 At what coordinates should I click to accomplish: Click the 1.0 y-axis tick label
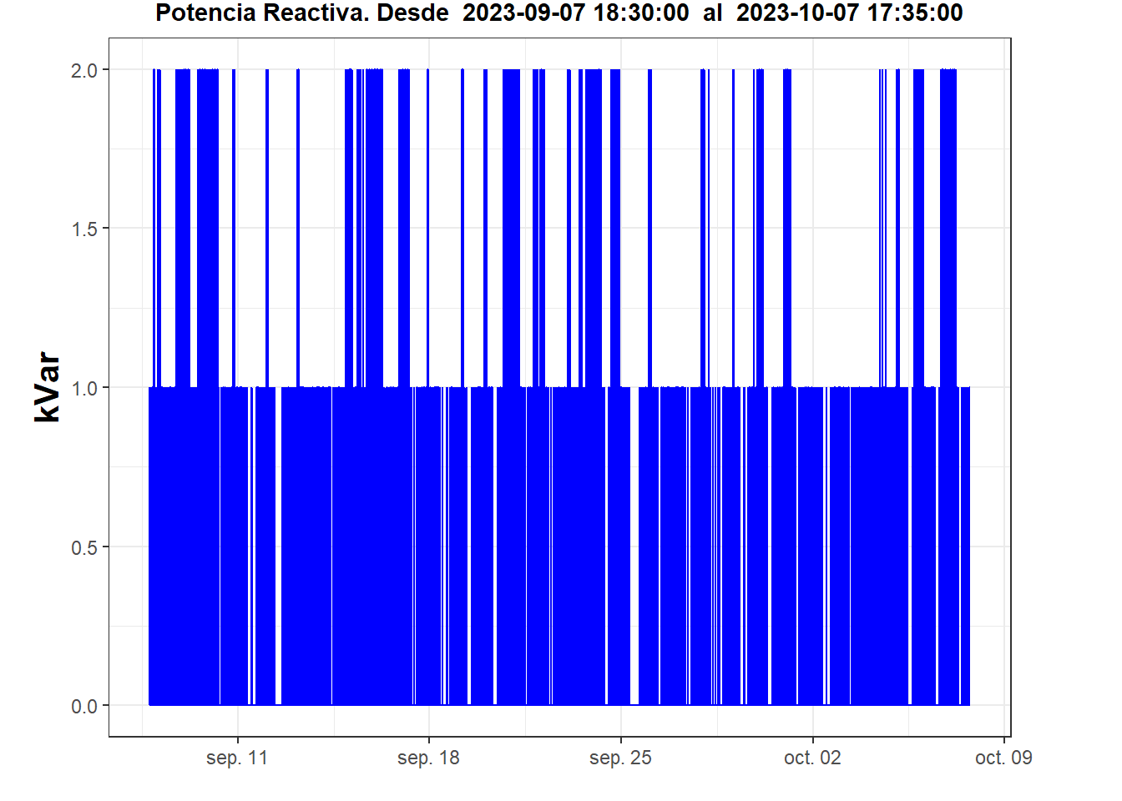[84, 388]
